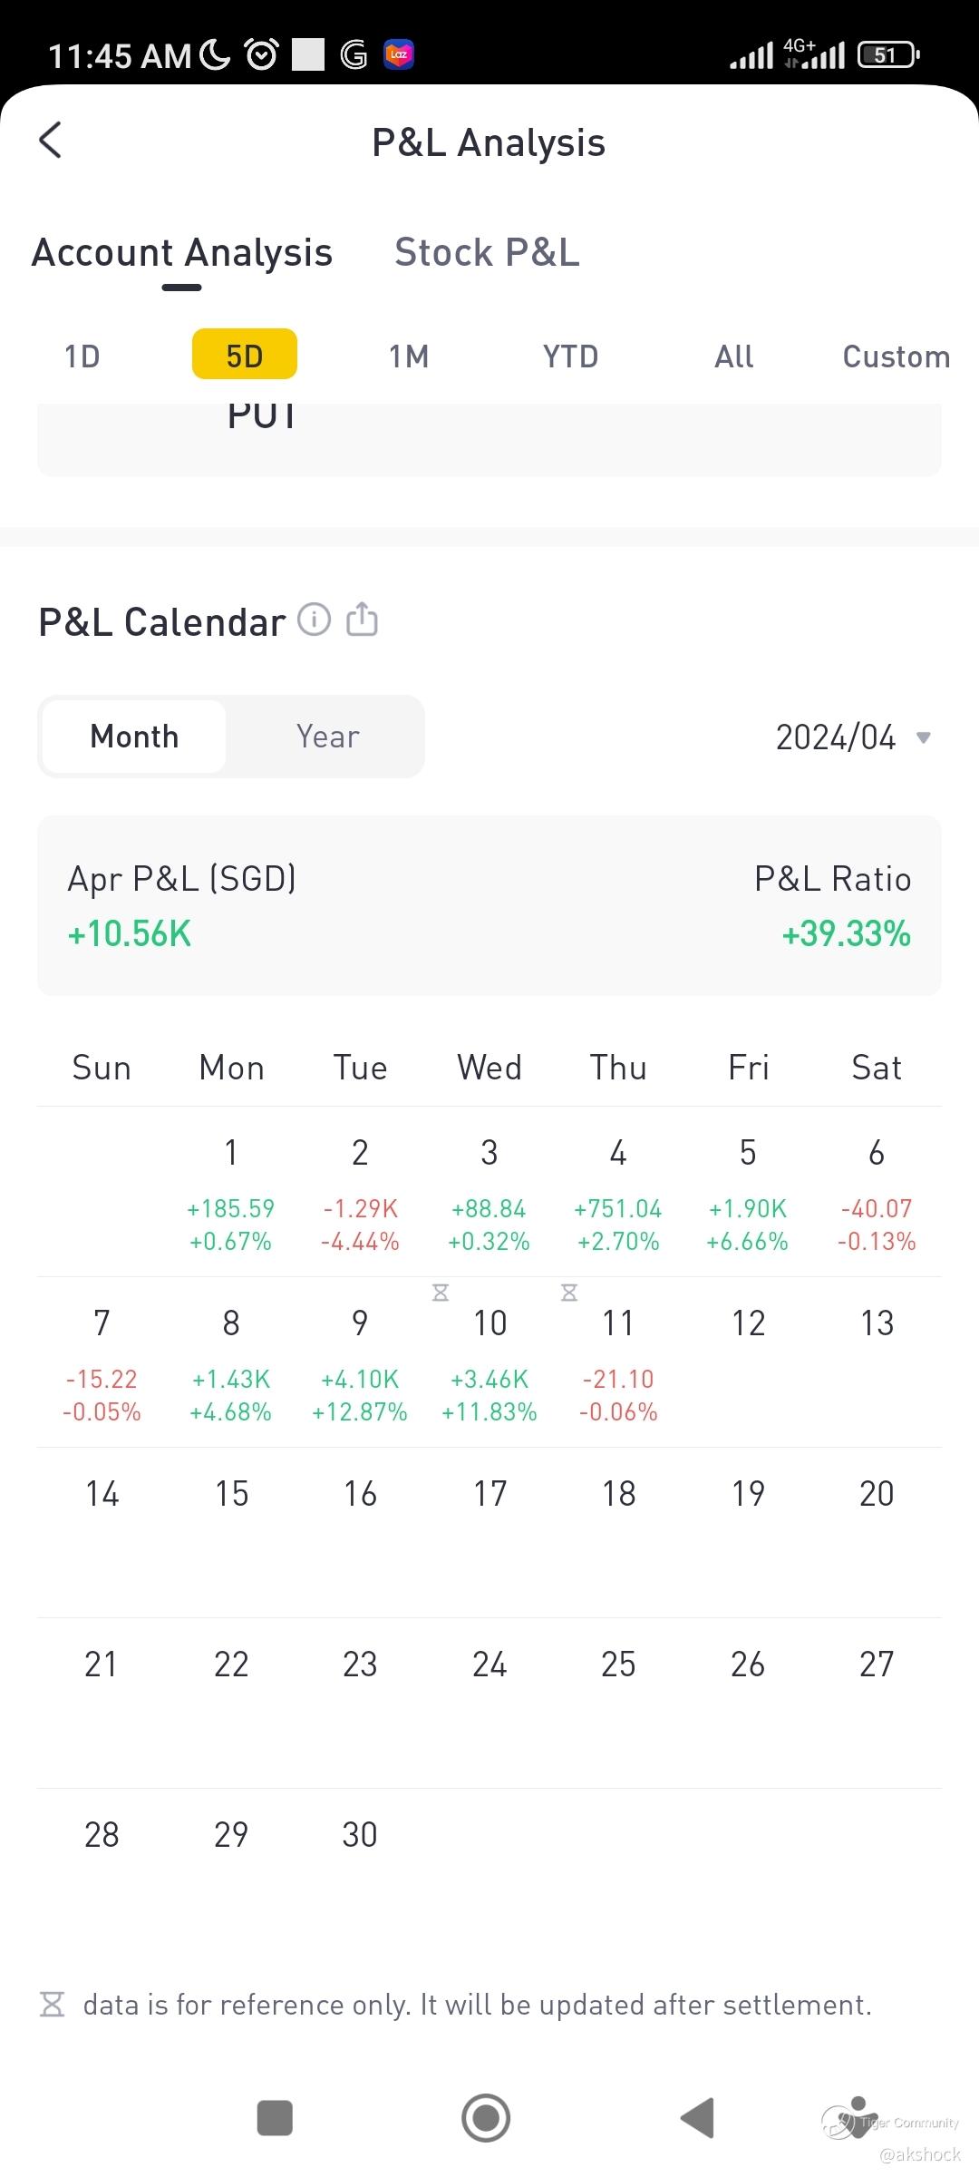The height and width of the screenshot is (2177, 979).
Task: Open the Account Analysis tab
Action: 182,252
